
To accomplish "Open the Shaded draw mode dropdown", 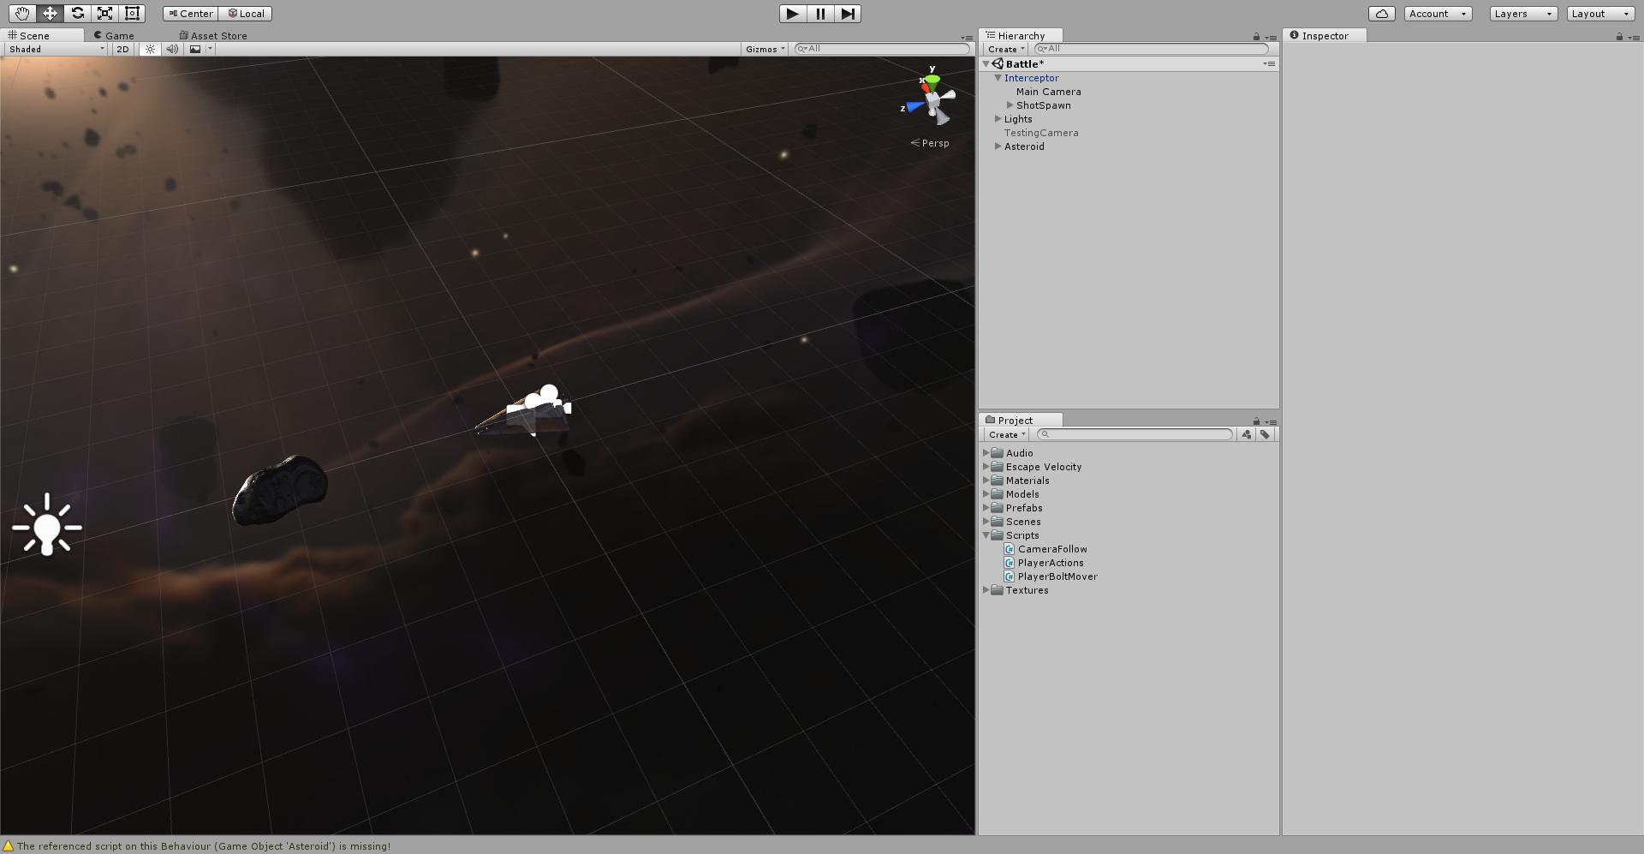I will [x=56, y=49].
